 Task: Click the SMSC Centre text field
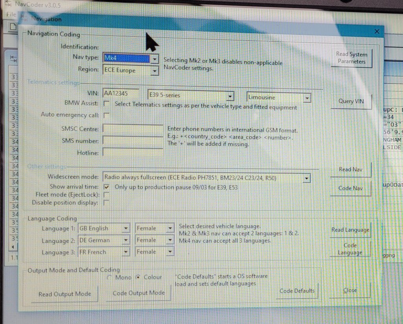coord(133,129)
